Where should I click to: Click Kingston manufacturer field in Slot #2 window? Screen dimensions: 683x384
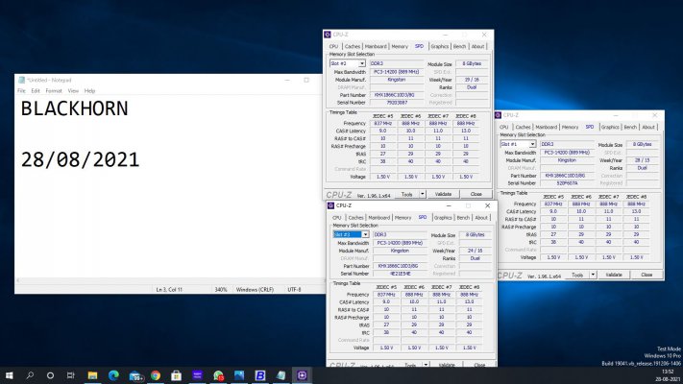pos(397,80)
